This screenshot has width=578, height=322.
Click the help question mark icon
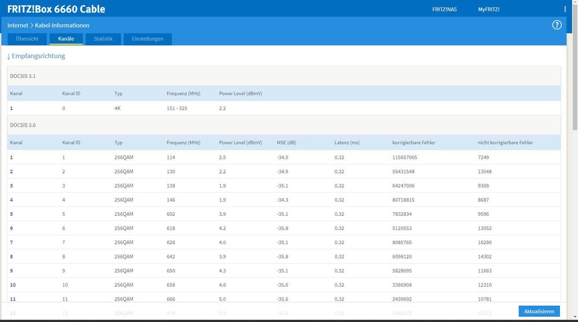click(557, 25)
